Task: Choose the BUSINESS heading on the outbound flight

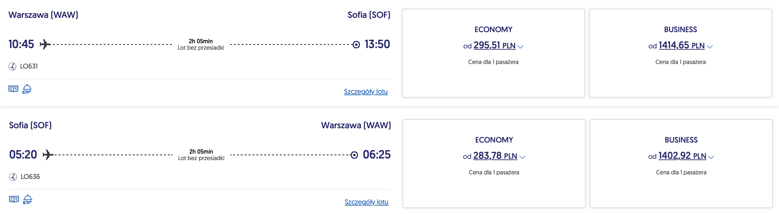Action: click(x=680, y=30)
